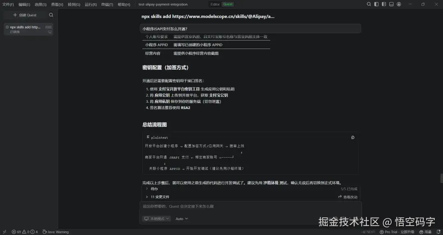This screenshot has width=443, height=235.
Task: Click the npx skills add header title
Action: pos(208,16)
